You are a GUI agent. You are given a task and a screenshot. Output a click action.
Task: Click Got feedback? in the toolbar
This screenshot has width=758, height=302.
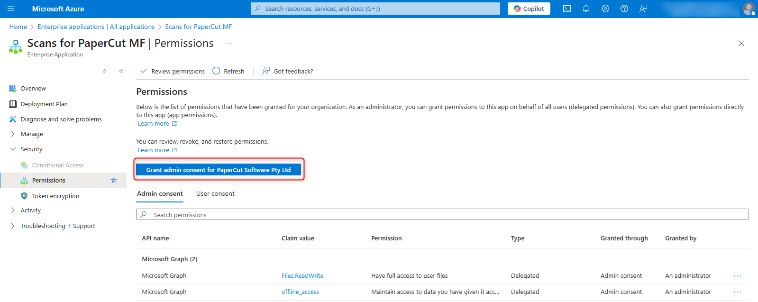288,71
